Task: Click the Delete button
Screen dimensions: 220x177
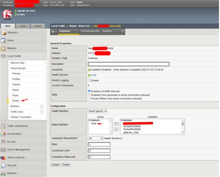Action: 66,165
